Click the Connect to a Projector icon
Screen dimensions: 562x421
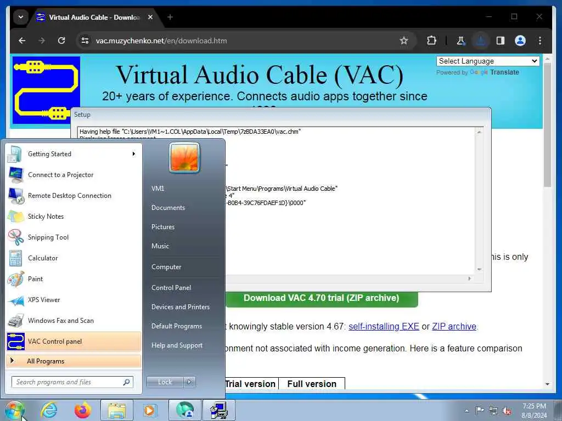(15, 175)
